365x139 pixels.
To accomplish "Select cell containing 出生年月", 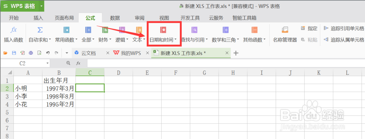I will [x=59, y=80].
